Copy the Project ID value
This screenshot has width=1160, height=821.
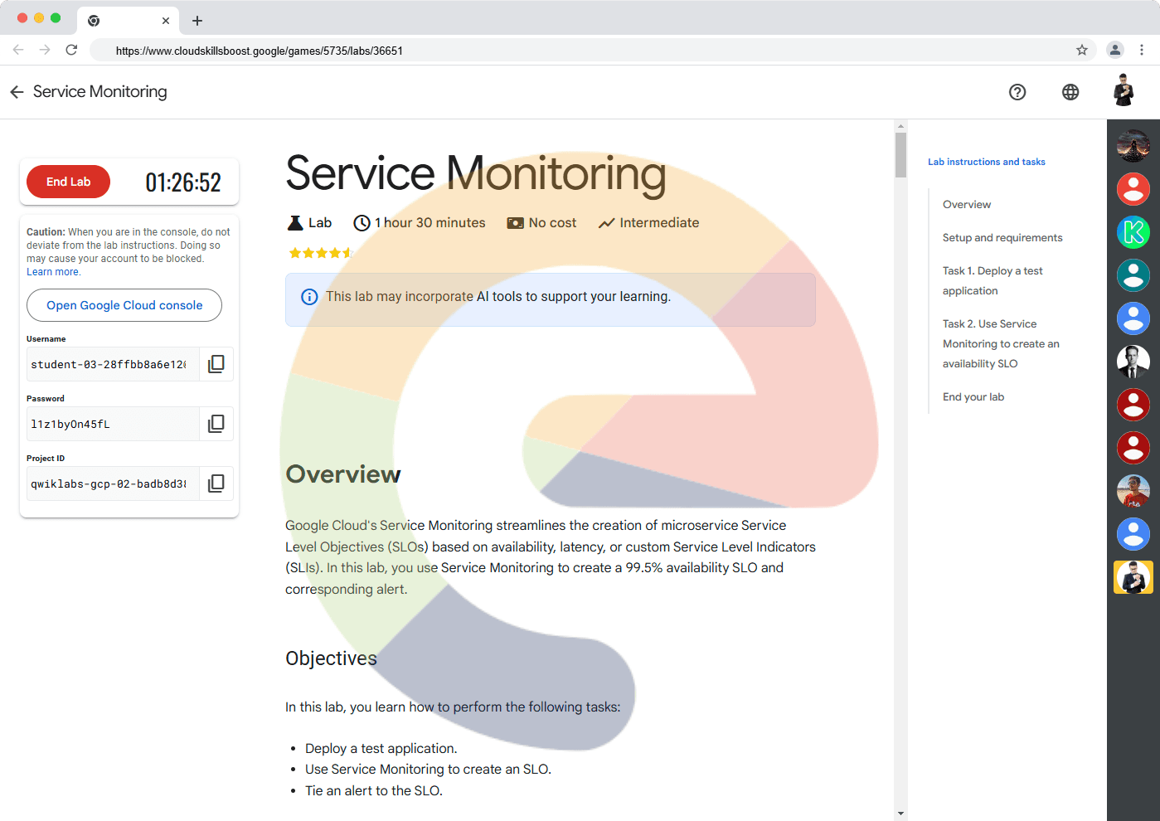pos(216,483)
